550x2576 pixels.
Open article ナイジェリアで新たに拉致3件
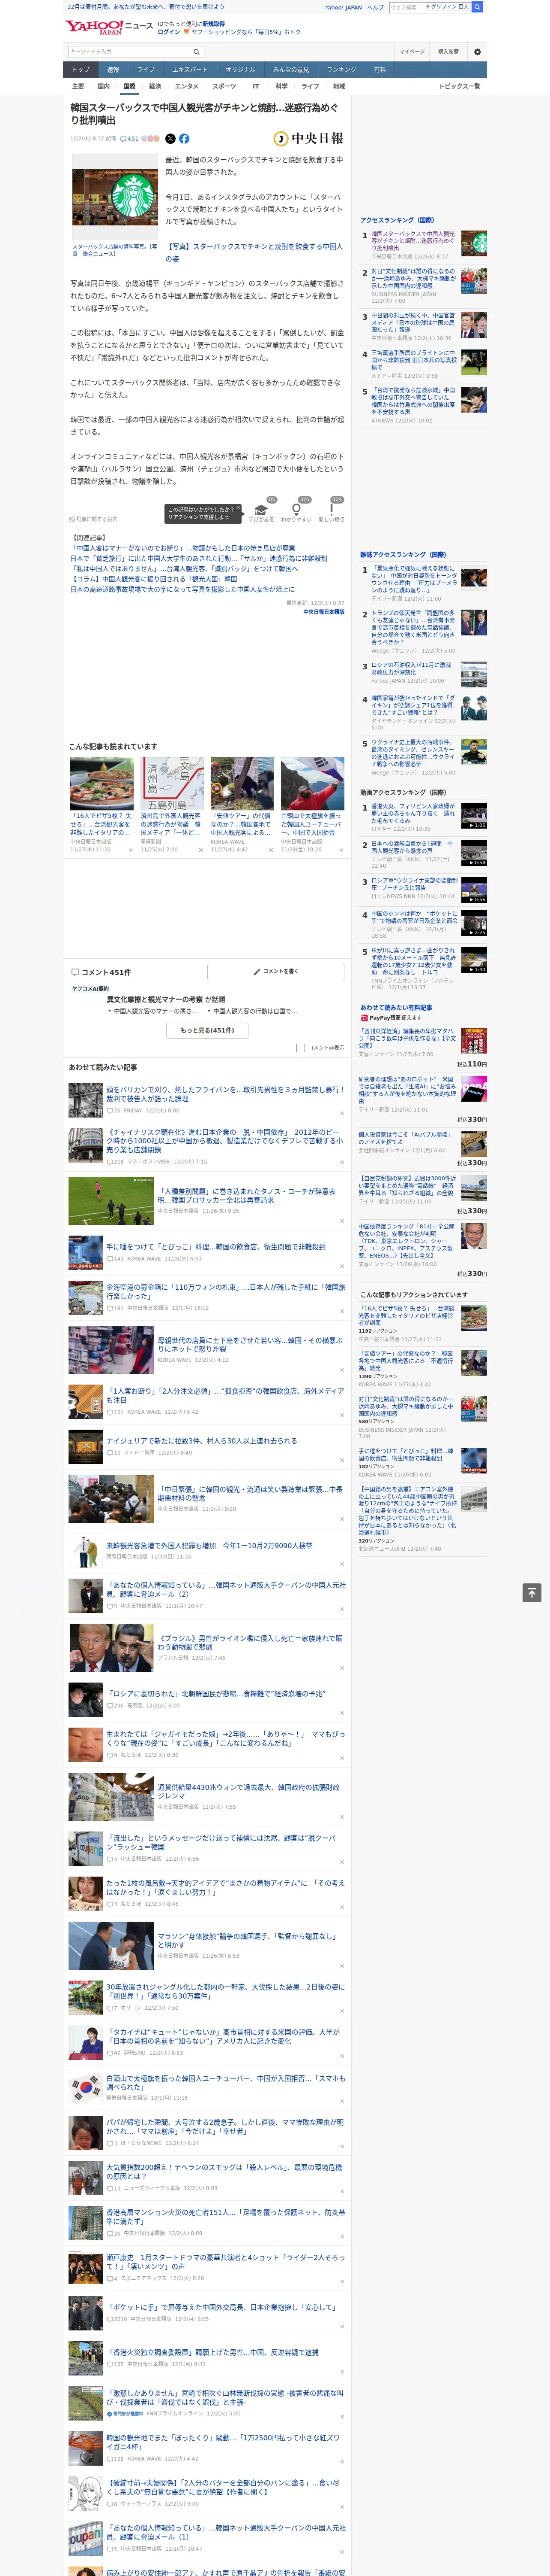pyautogui.click(x=202, y=1441)
